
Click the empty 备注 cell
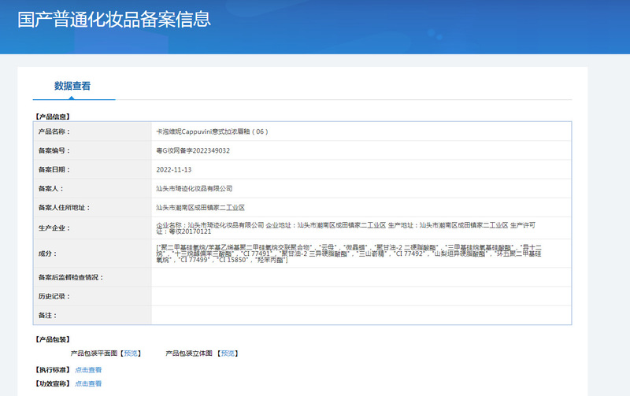tap(361, 315)
